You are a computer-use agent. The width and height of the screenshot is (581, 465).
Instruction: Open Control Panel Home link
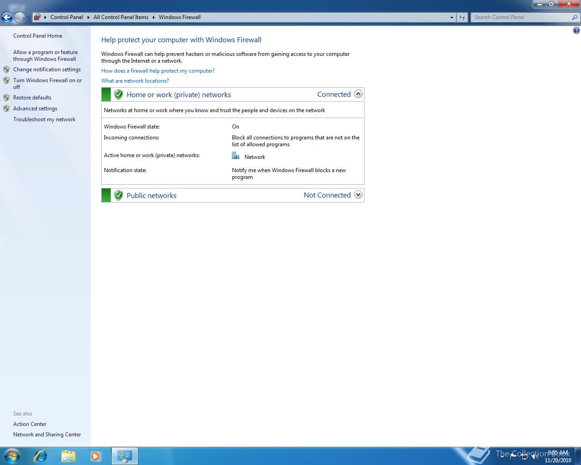(38, 36)
